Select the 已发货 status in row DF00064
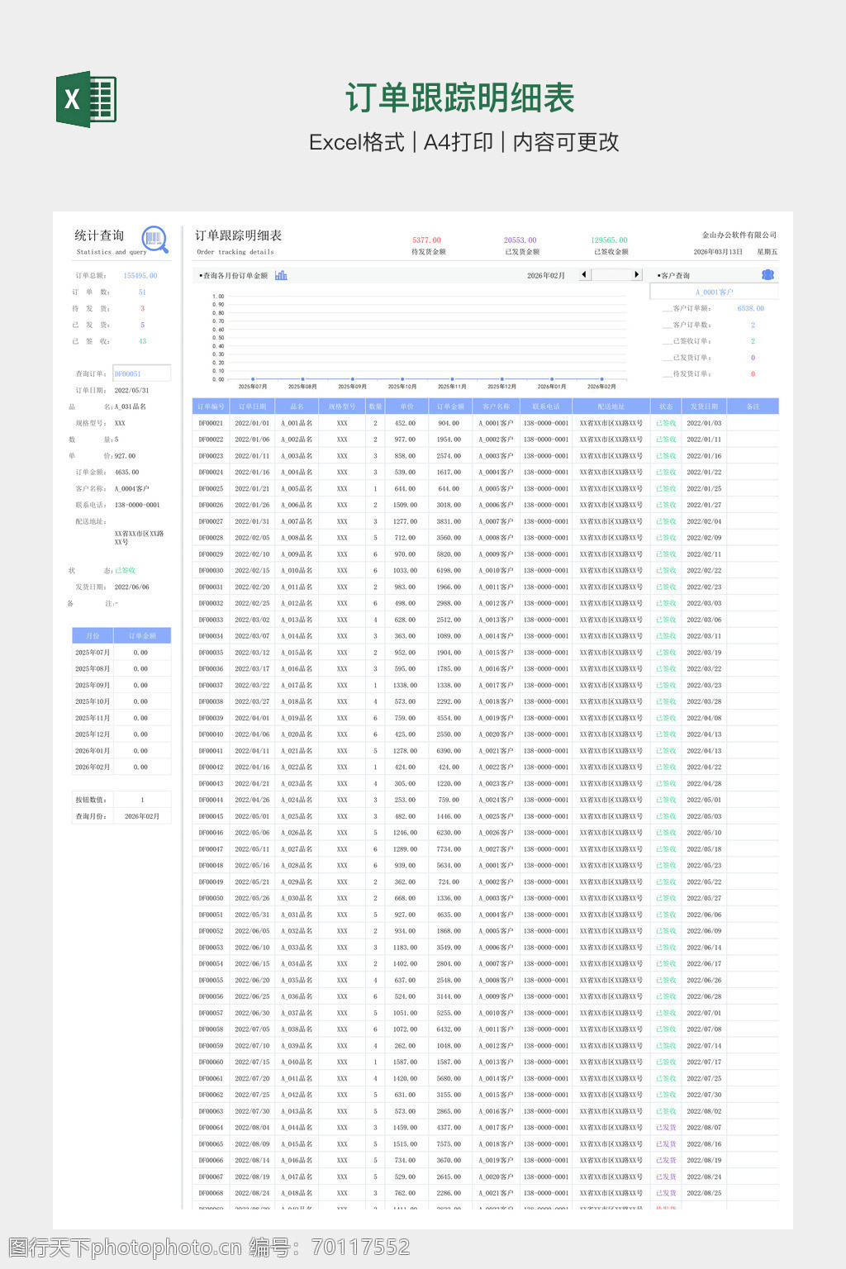Screen dimensions: 846x1269 [666, 1128]
